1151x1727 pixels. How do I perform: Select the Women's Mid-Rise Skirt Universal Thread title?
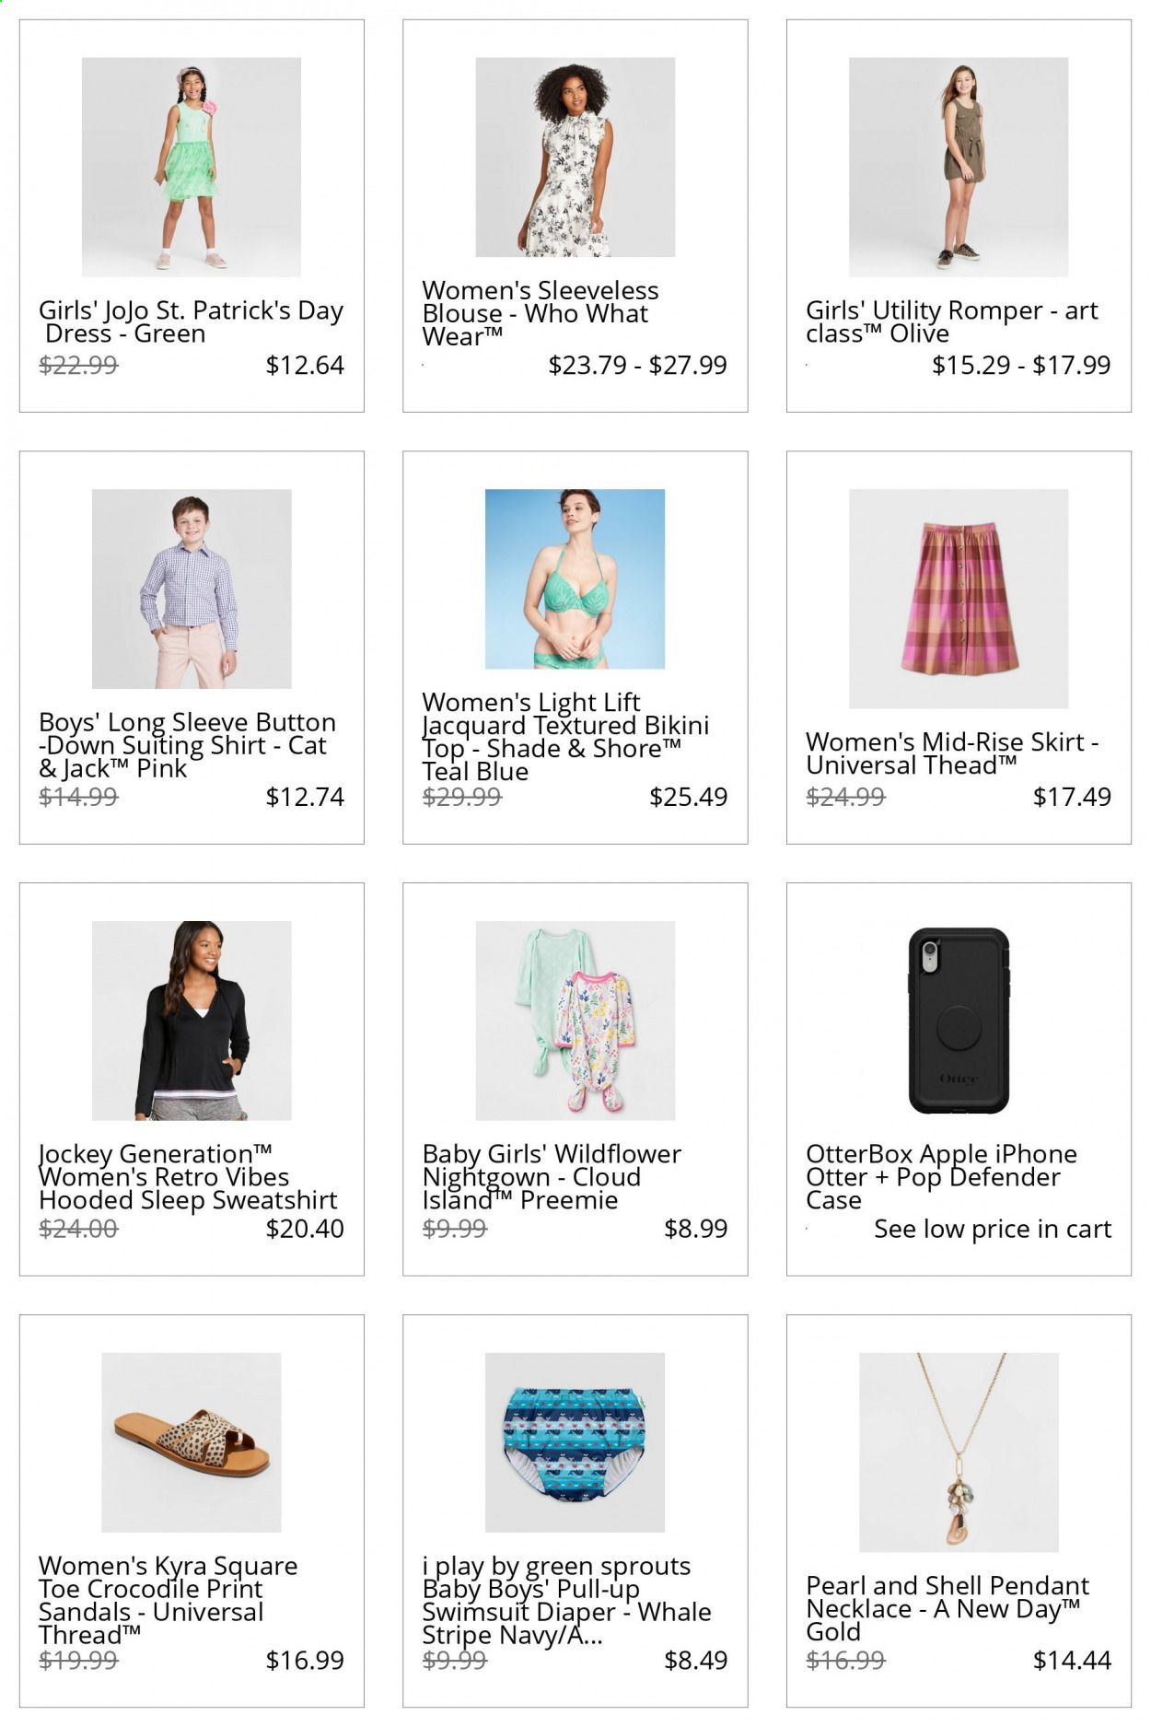[952, 753]
